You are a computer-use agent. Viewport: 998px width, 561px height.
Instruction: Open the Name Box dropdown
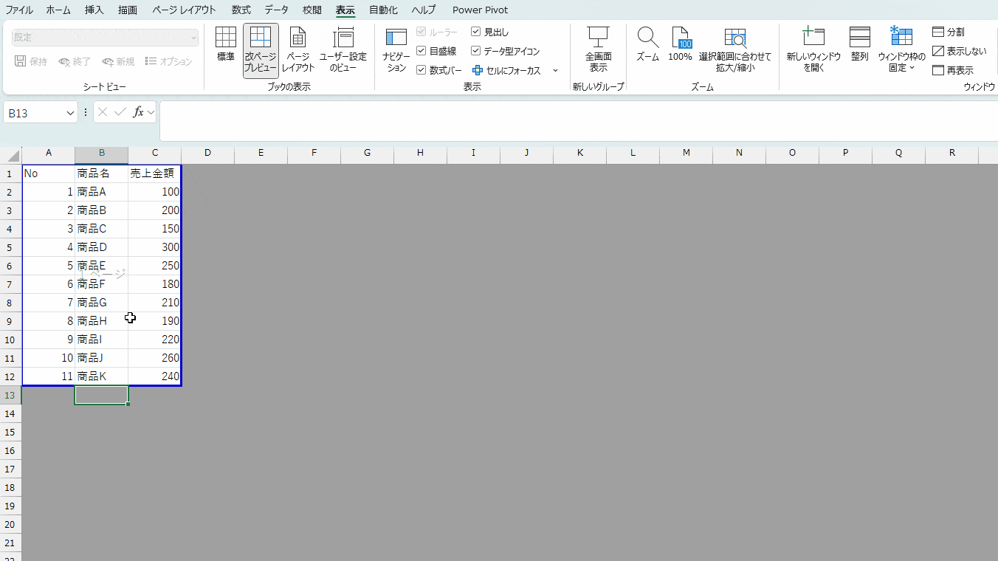(x=69, y=112)
